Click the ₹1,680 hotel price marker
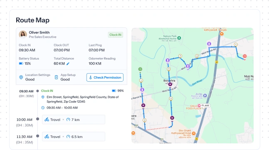 pos(204,106)
